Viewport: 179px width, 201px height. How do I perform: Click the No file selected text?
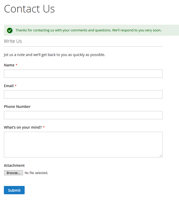click(36, 173)
